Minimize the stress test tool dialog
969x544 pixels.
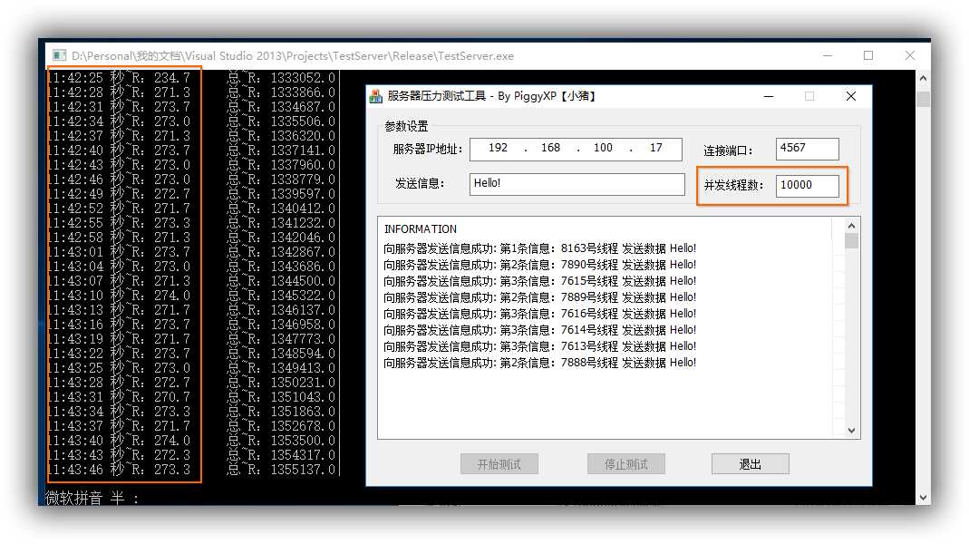769,96
